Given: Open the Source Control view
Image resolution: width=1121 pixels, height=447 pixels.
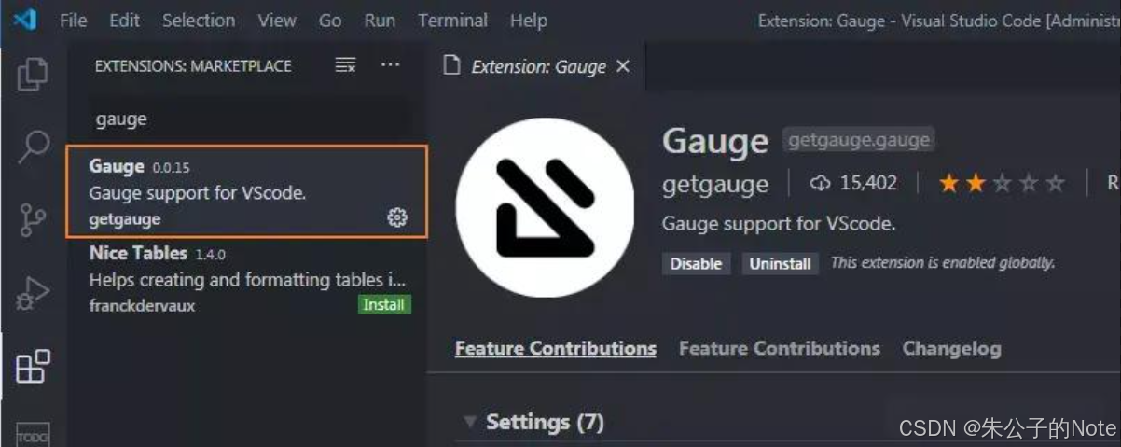Looking at the screenshot, I should (x=33, y=220).
